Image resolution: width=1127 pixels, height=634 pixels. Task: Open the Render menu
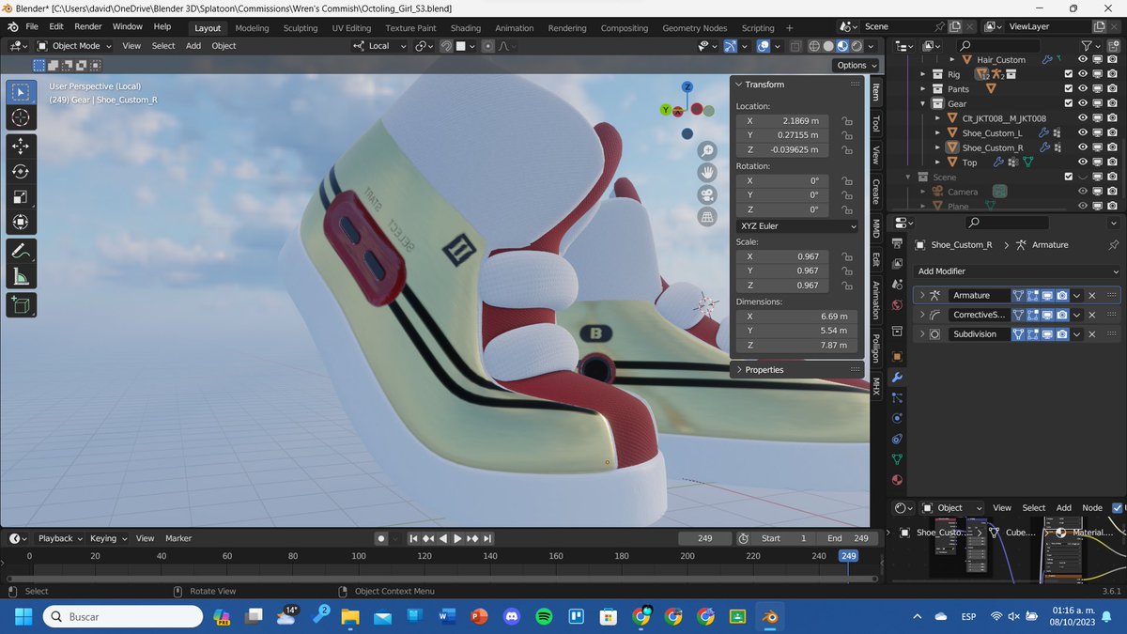coord(88,26)
